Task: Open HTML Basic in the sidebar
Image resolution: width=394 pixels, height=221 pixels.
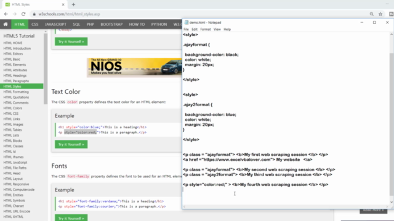Action: [12, 59]
